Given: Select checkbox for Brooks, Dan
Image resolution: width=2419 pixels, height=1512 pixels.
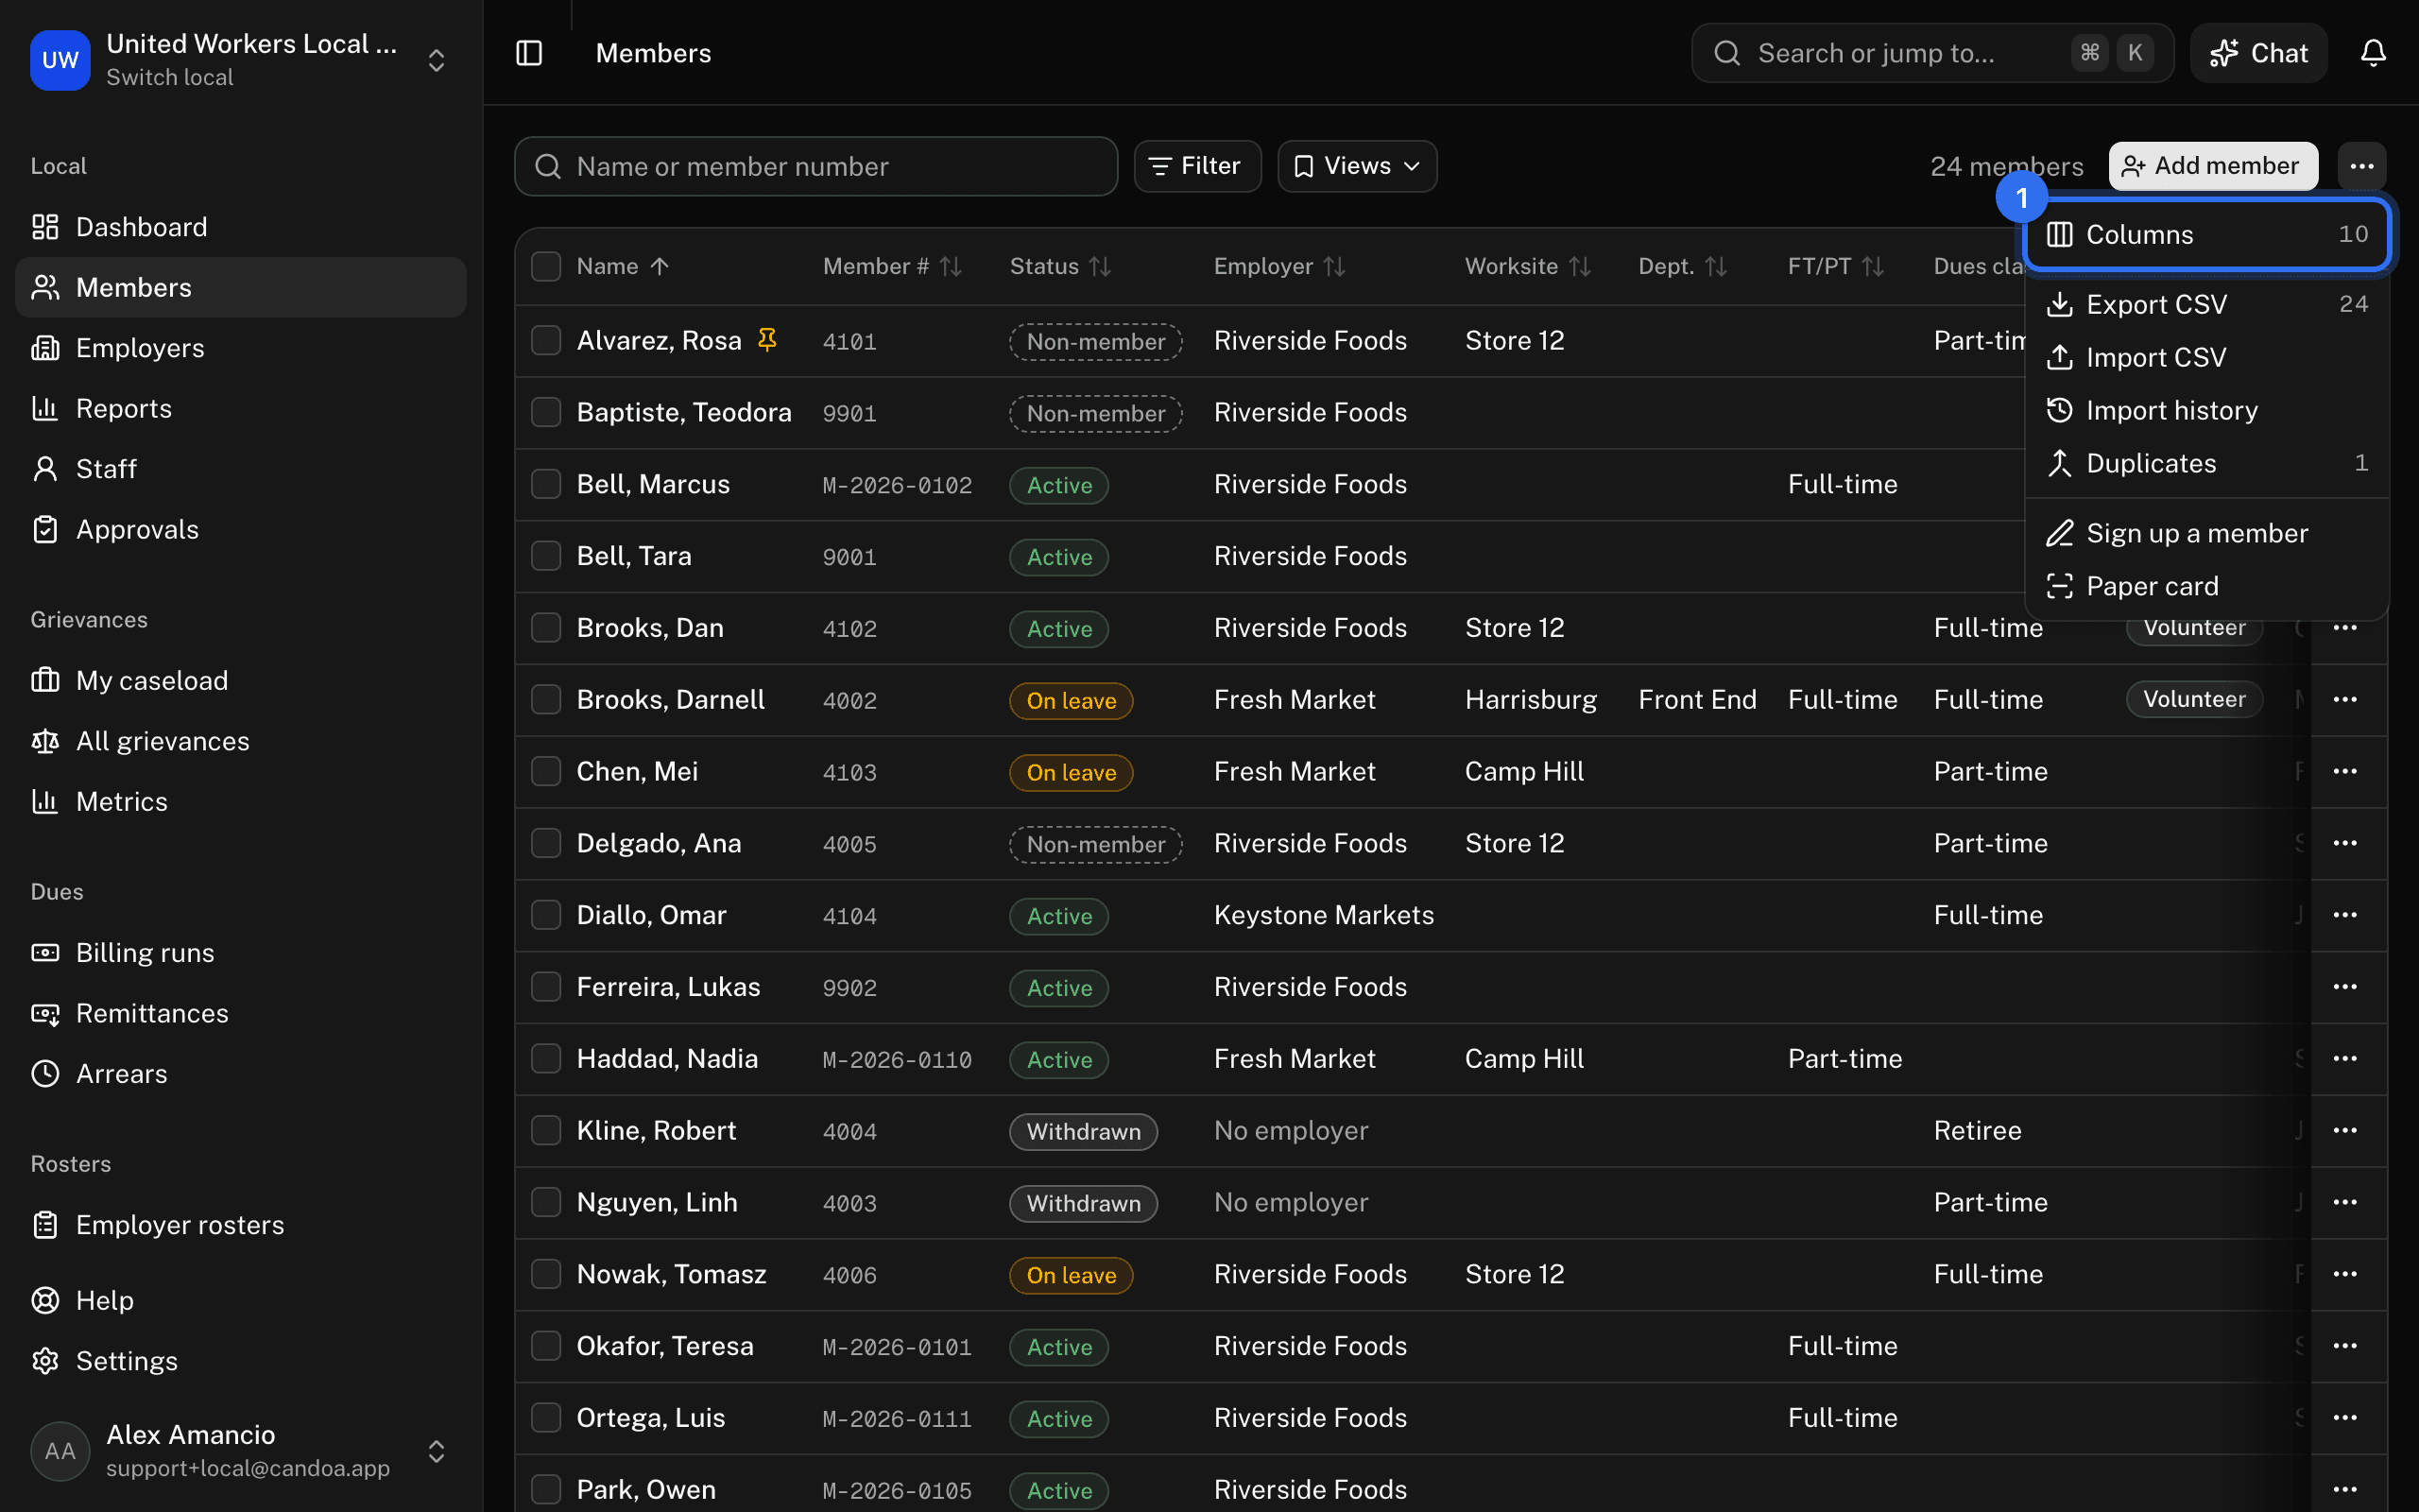Looking at the screenshot, I should (x=546, y=628).
